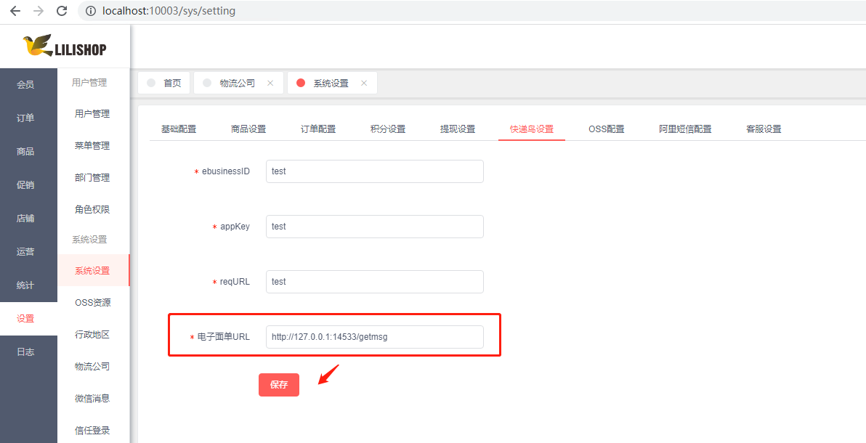Switch to the 首页 page tab

pos(164,83)
